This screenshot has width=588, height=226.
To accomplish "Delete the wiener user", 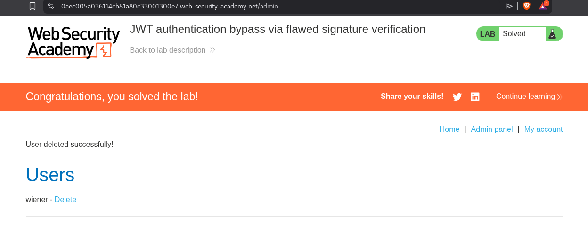I will click(65, 200).
